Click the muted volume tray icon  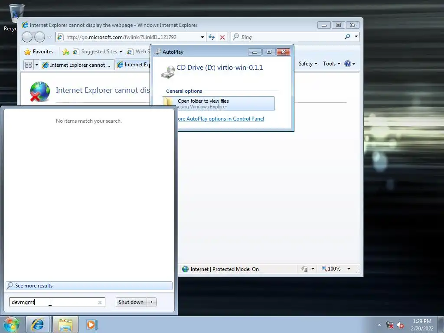(400, 325)
